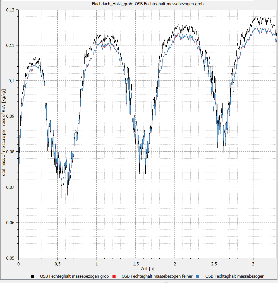Click the y-axis tick label 0,11
Viewport: 278px width, 283px height.
(x=10, y=45)
